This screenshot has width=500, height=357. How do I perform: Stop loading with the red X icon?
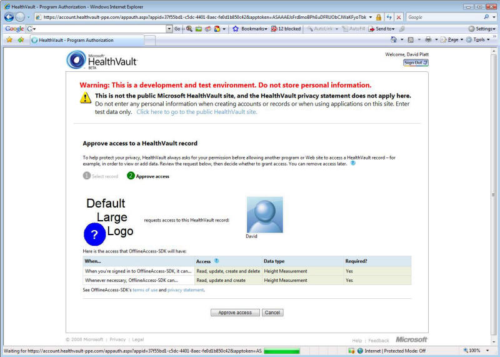[399, 18]
